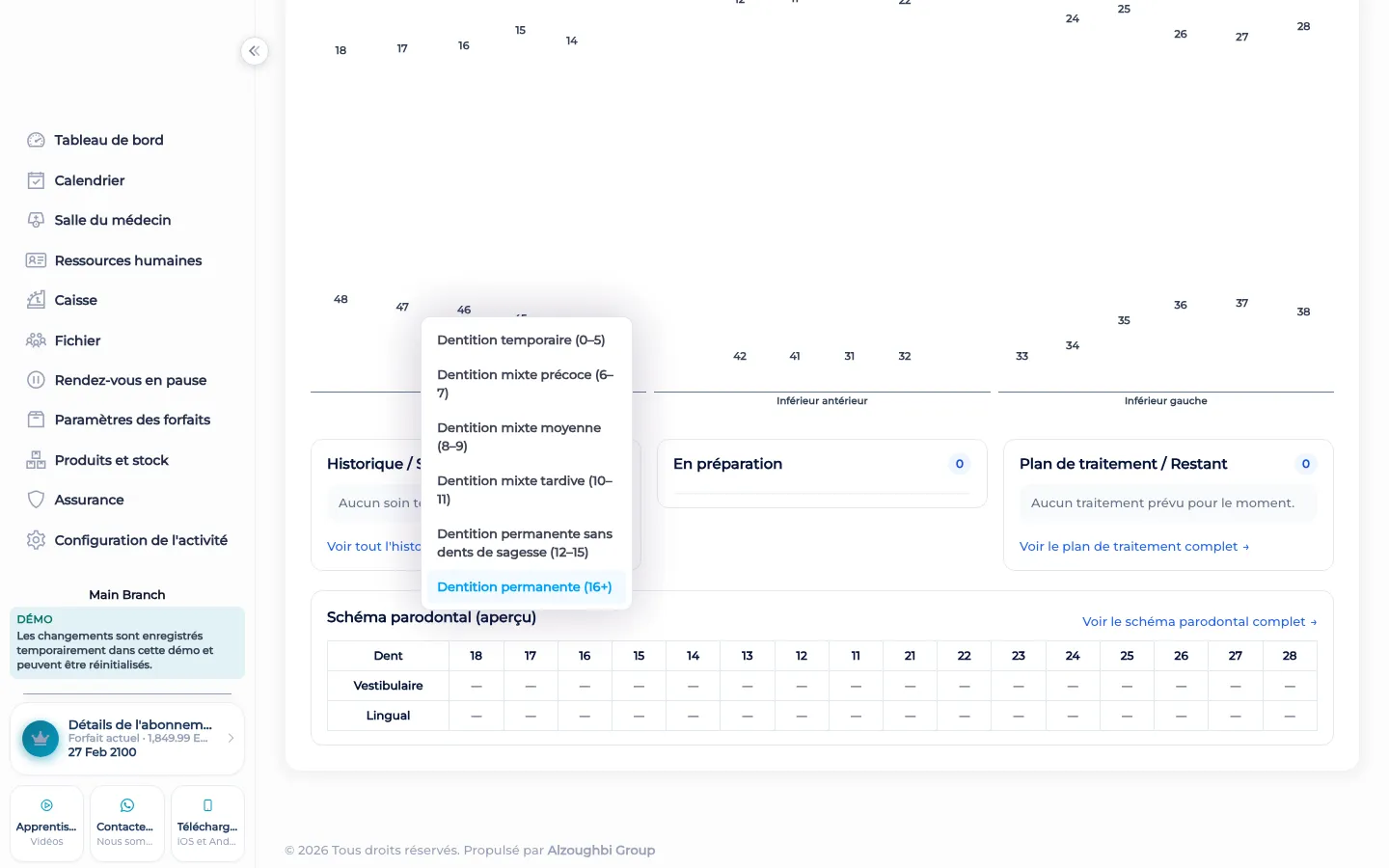Choose Dentition mixte tardive (10–11)
Screen dimensions: 1389x868
click(x=527, y=490)
